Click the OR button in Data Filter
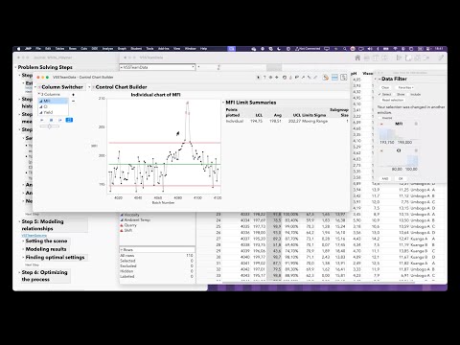 pyautogui.click(x=401, y=178)
